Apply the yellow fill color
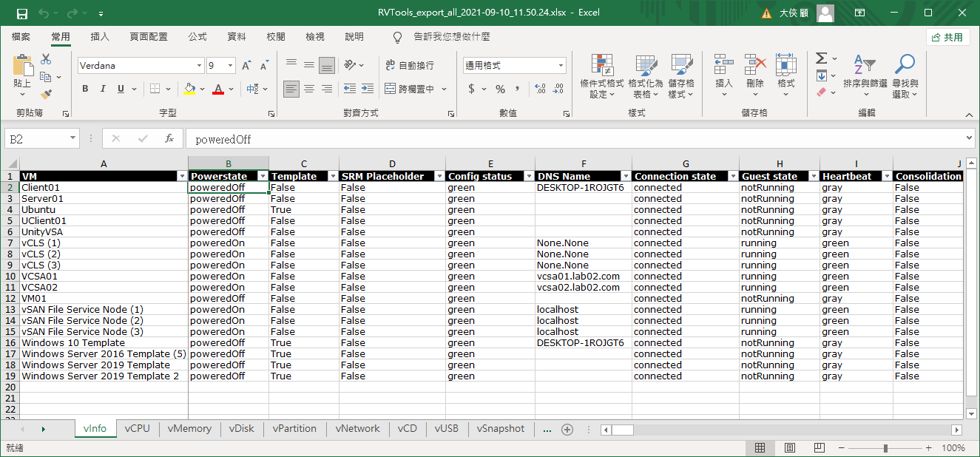Viewport: 980px width, 457px height. (x=189, y=89)
